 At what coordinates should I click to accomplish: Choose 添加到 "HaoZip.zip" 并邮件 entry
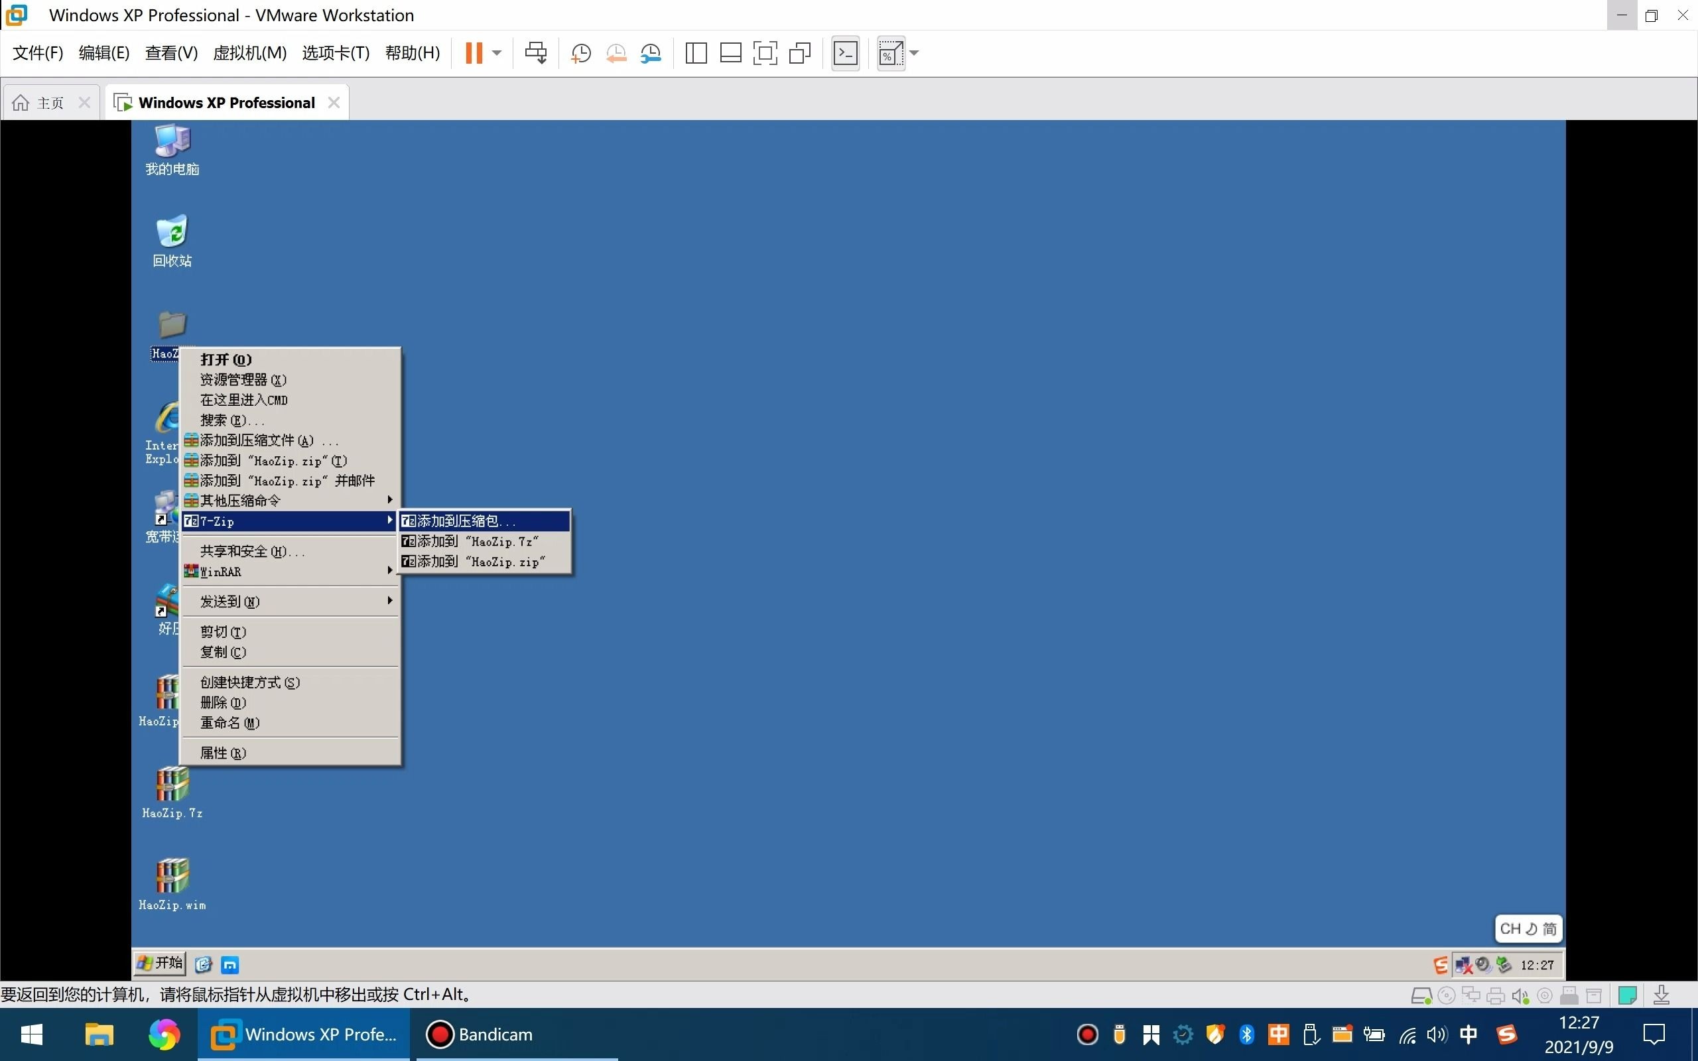[291, 481]
